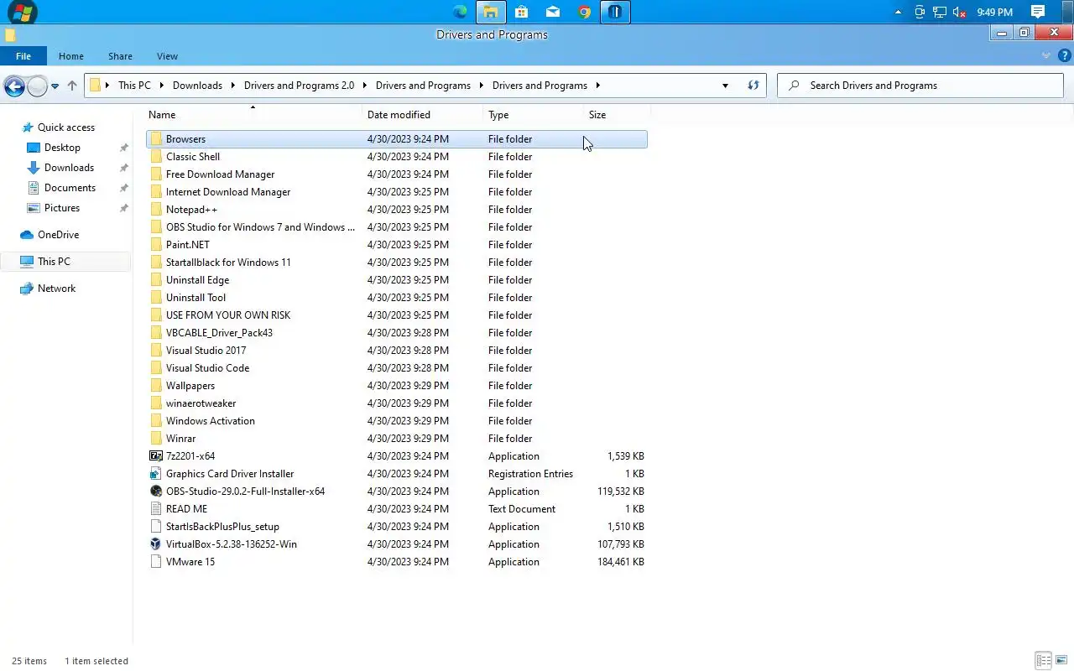1074x671 pixels.
Task: Switch to large icons view
Action: point(1061,661)
